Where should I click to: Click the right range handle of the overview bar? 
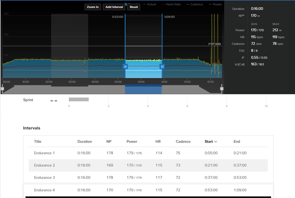click(222, 89)
